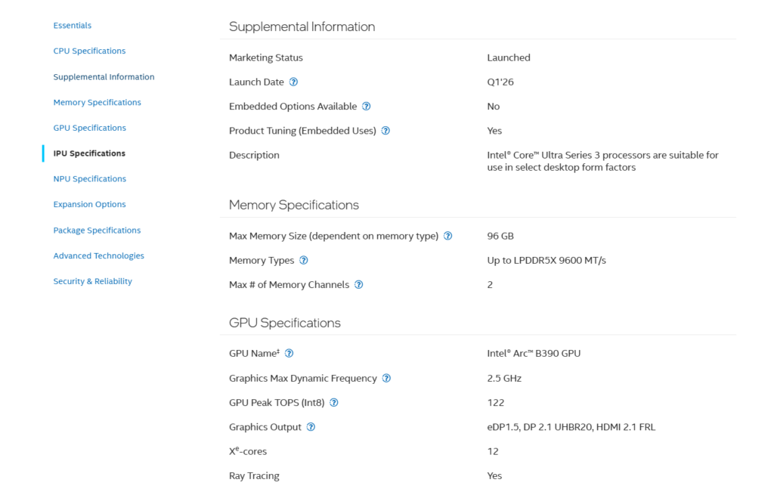Click the help icon for Max # of Memory Channels
774x489 pixels.
click(x=358, y=285)
